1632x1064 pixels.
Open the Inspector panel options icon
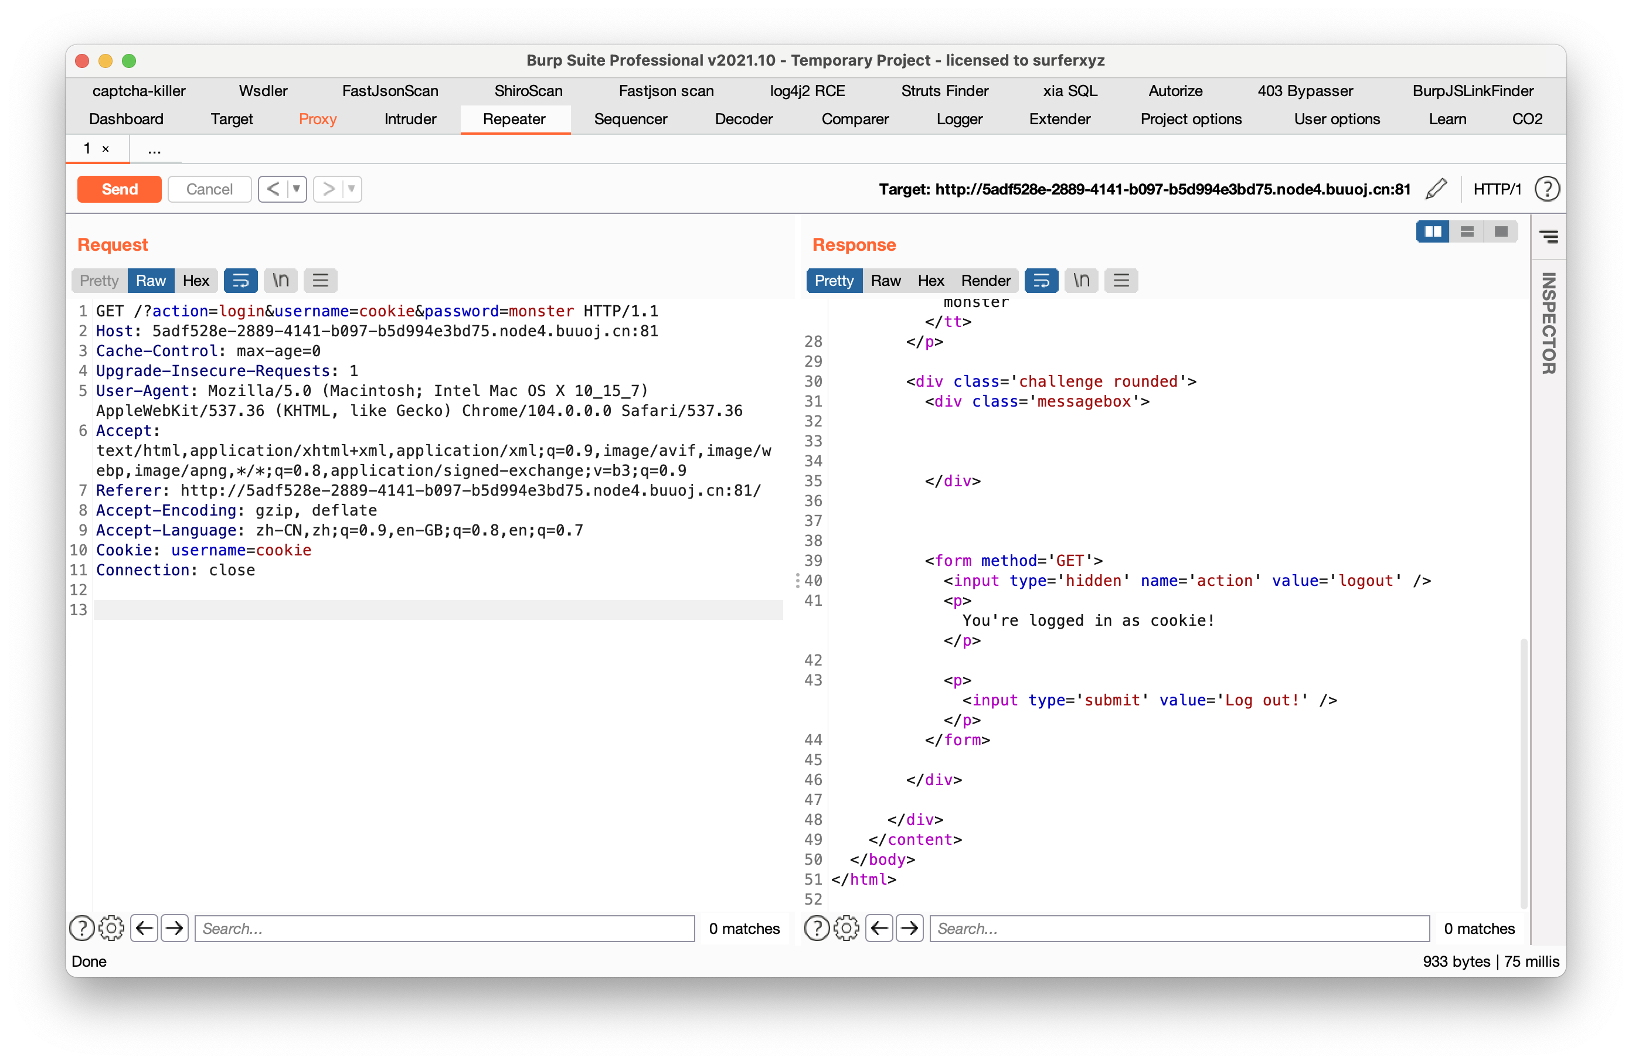1548,237
